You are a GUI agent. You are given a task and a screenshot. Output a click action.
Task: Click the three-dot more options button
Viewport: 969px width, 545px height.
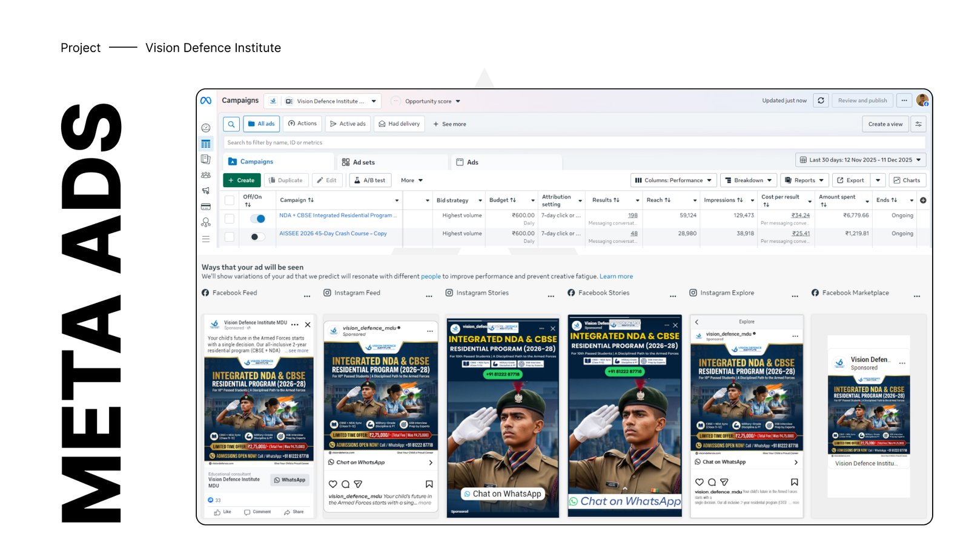pos(904,101)
